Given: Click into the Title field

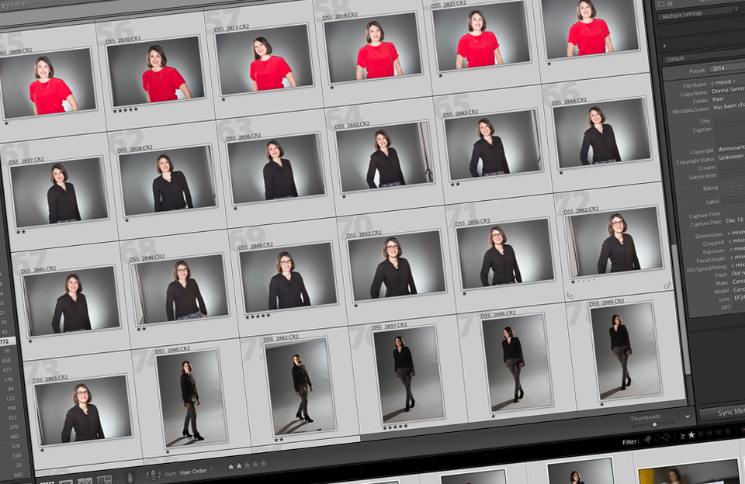Looking at the screenshot, I should pos(729,118).
